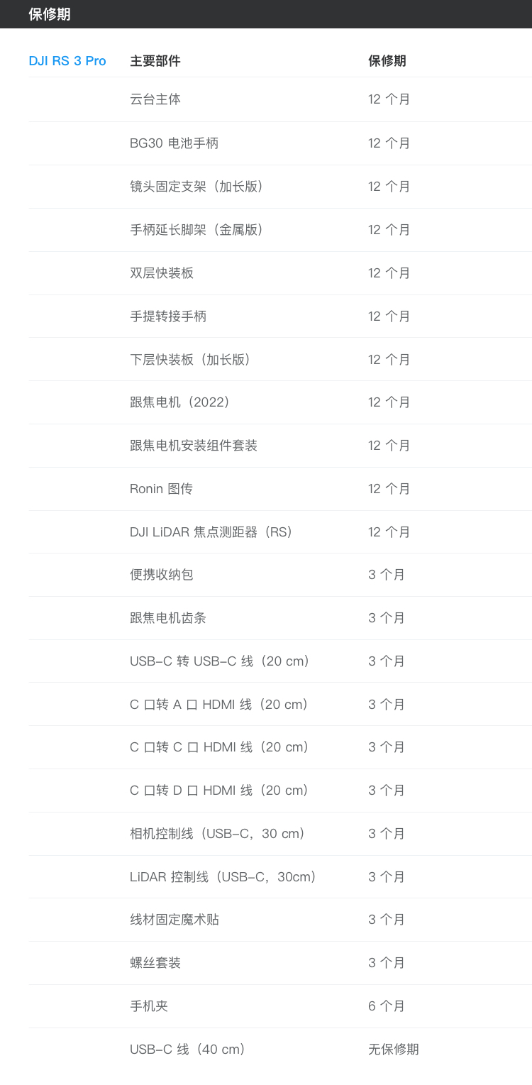532x1085 pixels.
Task: Click the 6 个月 warranty for 手机夹
Action: [x=387, y=1006]
